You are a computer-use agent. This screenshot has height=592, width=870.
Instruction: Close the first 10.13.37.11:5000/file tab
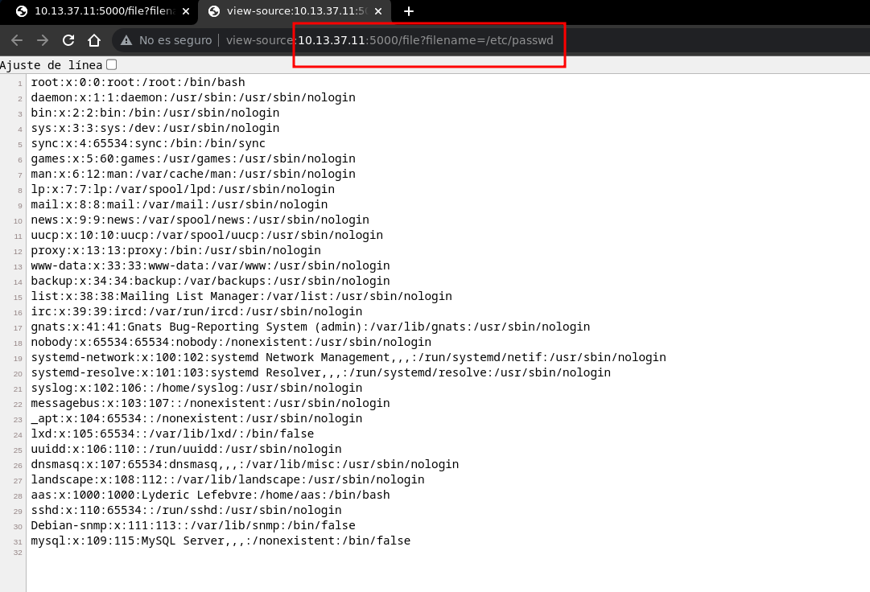coord(186,11)
